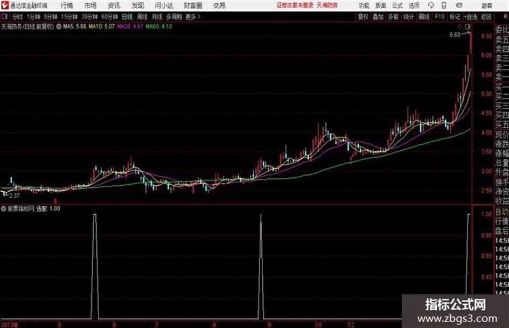Viewport: 509px width, 328px height.
Task: Click the diamond icon above the chart
Action: 459,26
